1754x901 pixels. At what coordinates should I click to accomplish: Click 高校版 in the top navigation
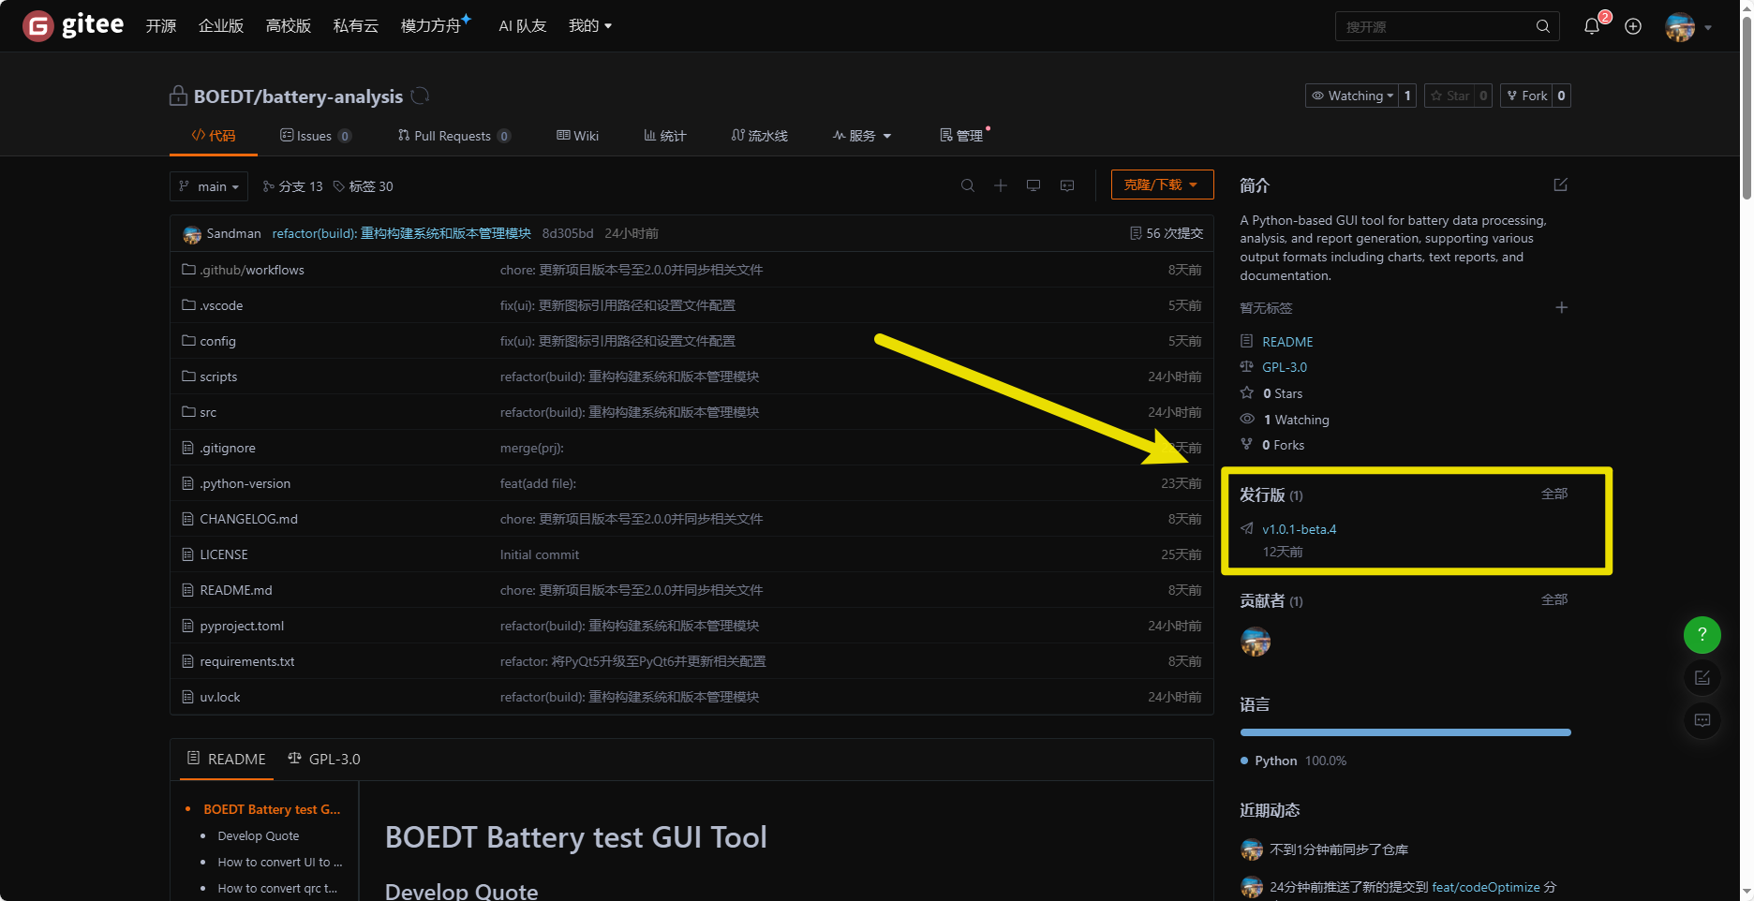point(289,26)
